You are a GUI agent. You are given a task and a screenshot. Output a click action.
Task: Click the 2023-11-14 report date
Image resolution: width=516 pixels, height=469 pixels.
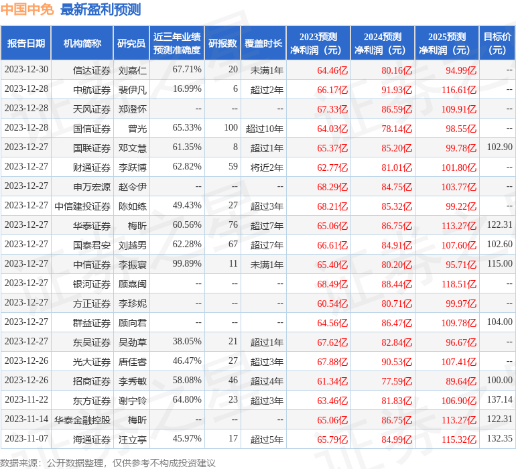pyautogui.click(x=26, y=419)
